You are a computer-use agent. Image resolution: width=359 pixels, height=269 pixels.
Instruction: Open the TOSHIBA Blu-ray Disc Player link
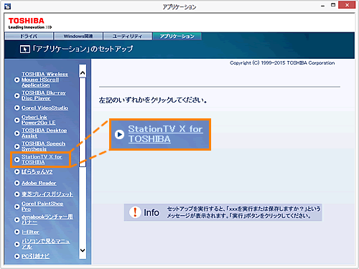point(44,95)
